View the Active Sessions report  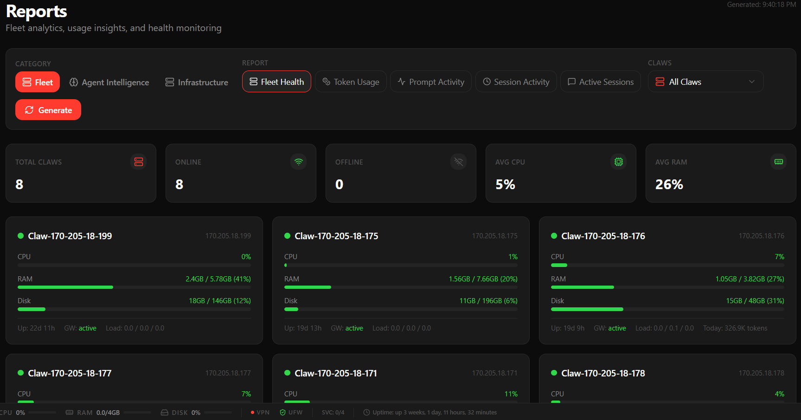[601, 82]
